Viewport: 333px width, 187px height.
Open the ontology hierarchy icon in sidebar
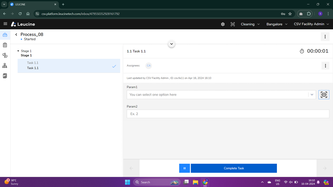[x=5, y=66]
